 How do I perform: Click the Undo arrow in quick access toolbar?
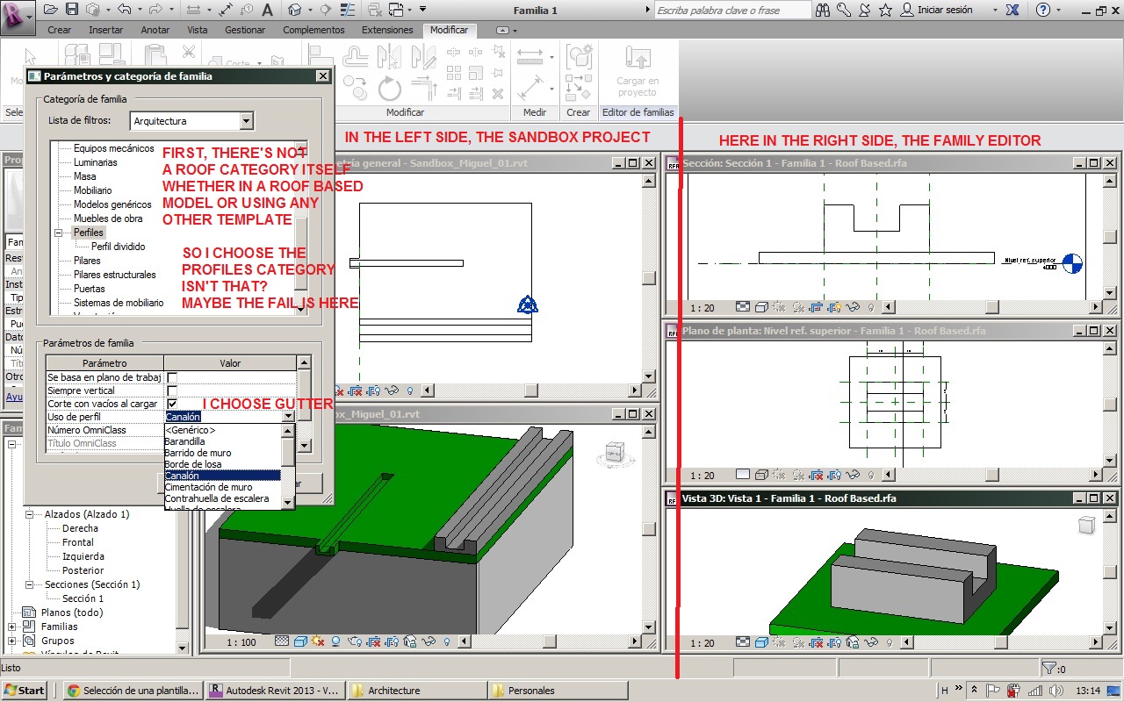coord(123,10)
